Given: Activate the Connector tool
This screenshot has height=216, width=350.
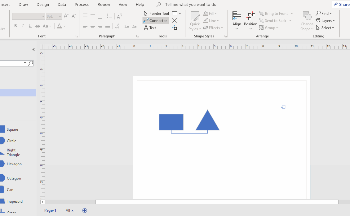Looking at the screenshot, I should pyautogui.click(x=156, y=20).
